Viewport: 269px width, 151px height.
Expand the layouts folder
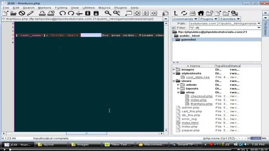(x=178, y=89)
